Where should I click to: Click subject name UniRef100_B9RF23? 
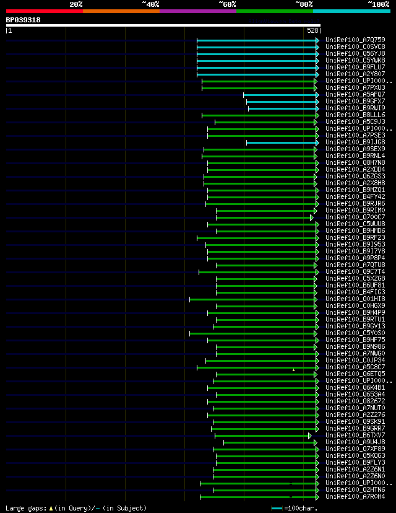coord(355,237)
